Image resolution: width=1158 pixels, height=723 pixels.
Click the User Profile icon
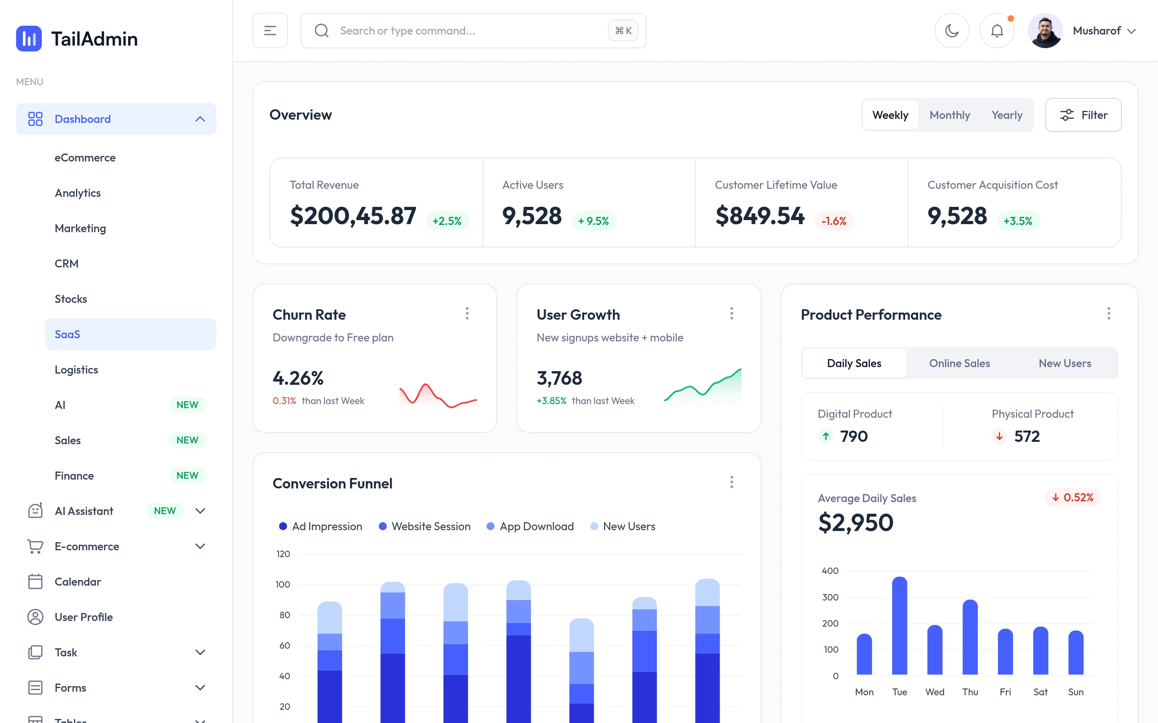pyautogui.click(x=35, y=617)
